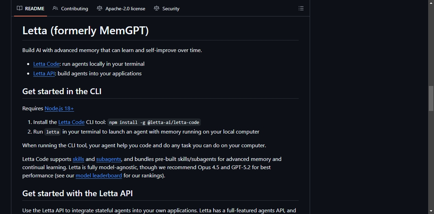This screenshot has height=214, width=434.
Task: Open Letta Code link in install step
Action: [71, 122]
